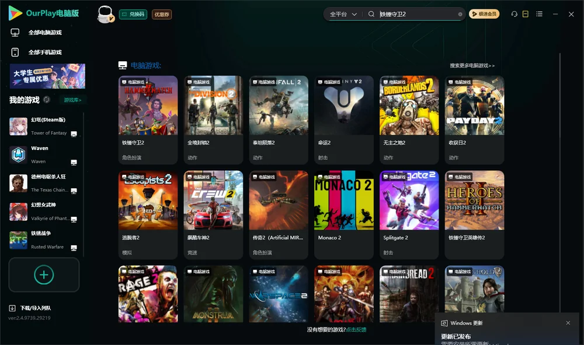Viewport: 584px width, 345px height.
Task: Click the 射击 genre under Splitgate 2
Action: point(388,252)
